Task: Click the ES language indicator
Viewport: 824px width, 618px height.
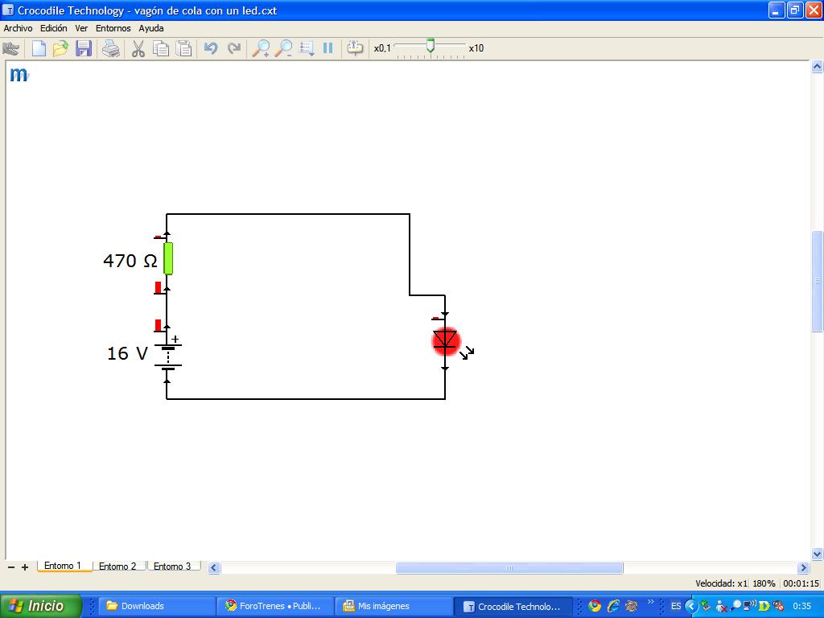Action: pyautogui.click(x=676, y=606)
